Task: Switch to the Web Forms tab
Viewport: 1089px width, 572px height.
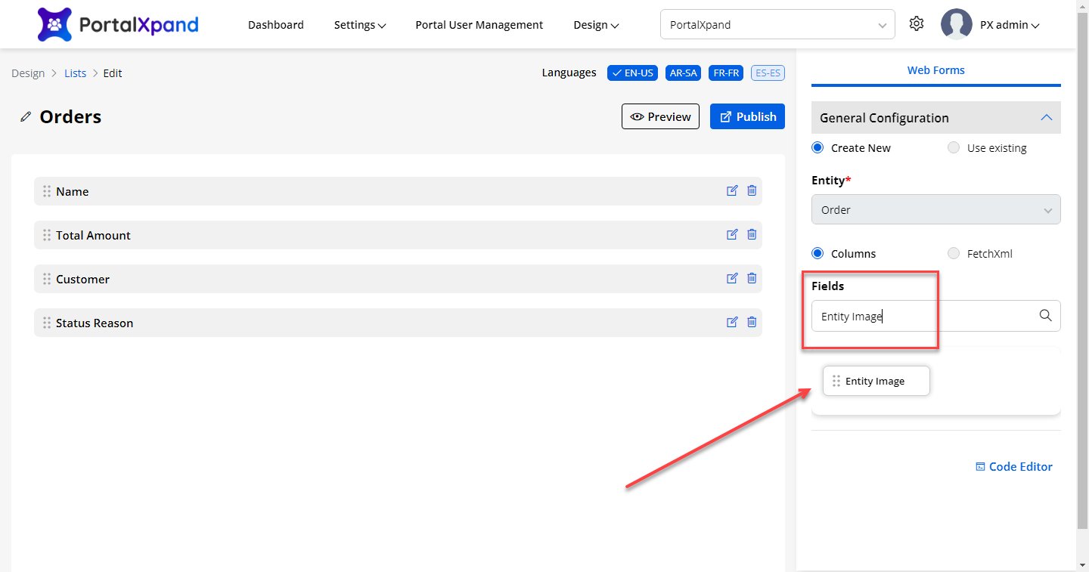Action: point(935,70)
